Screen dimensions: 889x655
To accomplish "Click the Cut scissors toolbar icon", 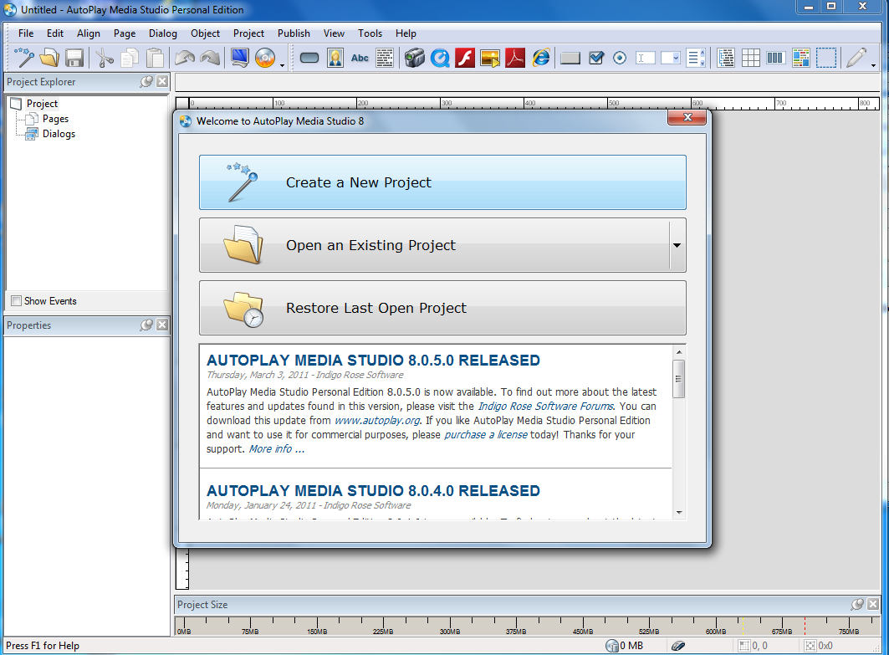I will click(105, 58).
